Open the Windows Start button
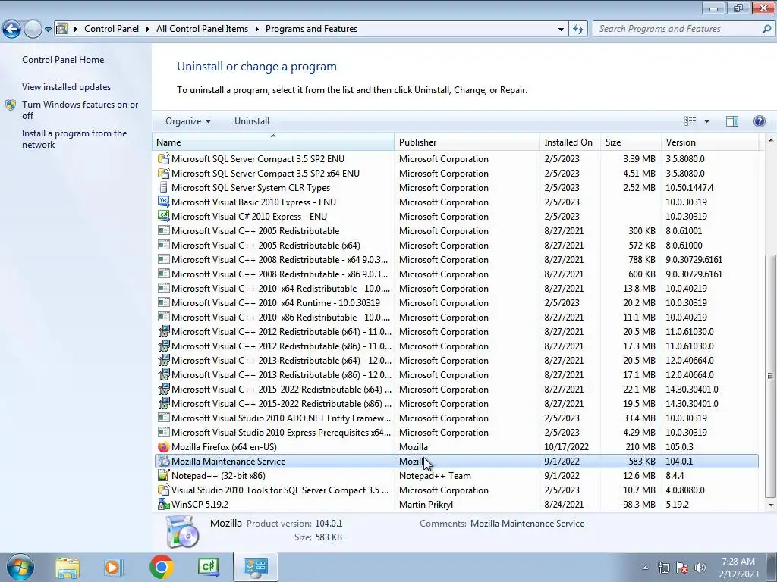This screenshot has width=777, height=582. pyautogui.click(x=20, y=567)
